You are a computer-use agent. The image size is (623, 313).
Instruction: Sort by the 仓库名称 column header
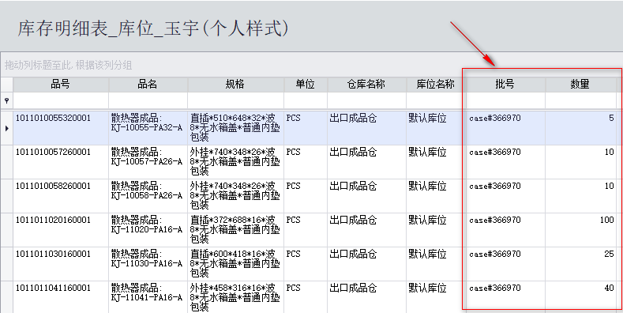pyautogui.click(x=366, y=85)
